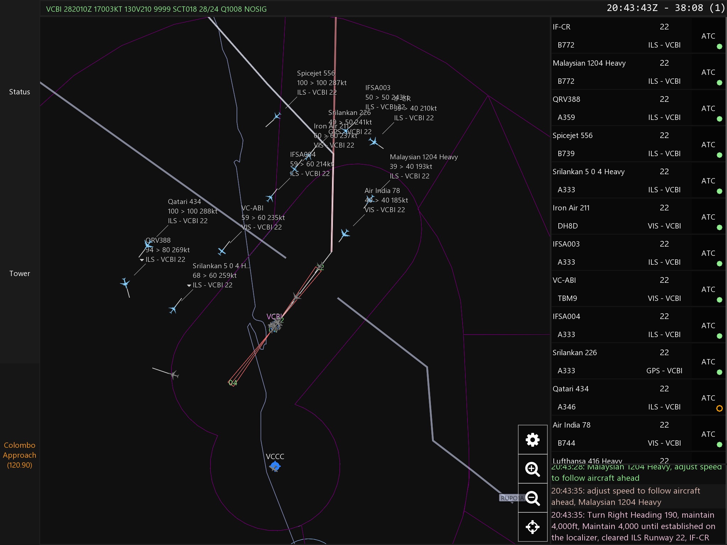The height and width of the screenshot is (545, 727).
Task: Click IF-CR green status dot
Action: tap(719, 46)
